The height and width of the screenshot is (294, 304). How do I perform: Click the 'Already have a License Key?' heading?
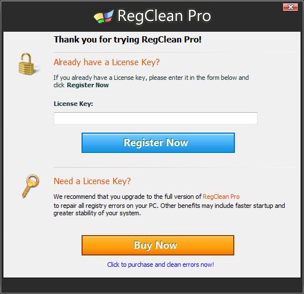pos(106,62)
